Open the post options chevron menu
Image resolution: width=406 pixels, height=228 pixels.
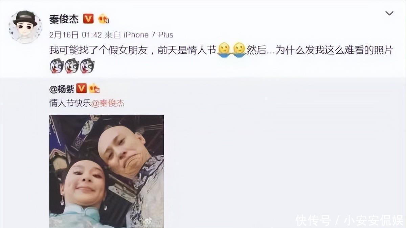coord(389,13)
